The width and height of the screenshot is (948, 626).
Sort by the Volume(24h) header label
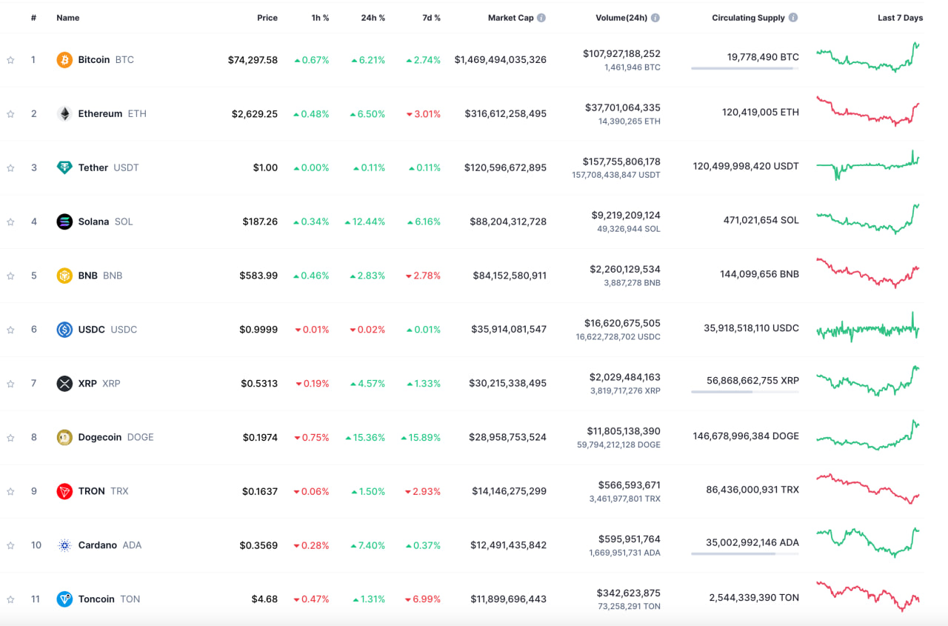621,18
